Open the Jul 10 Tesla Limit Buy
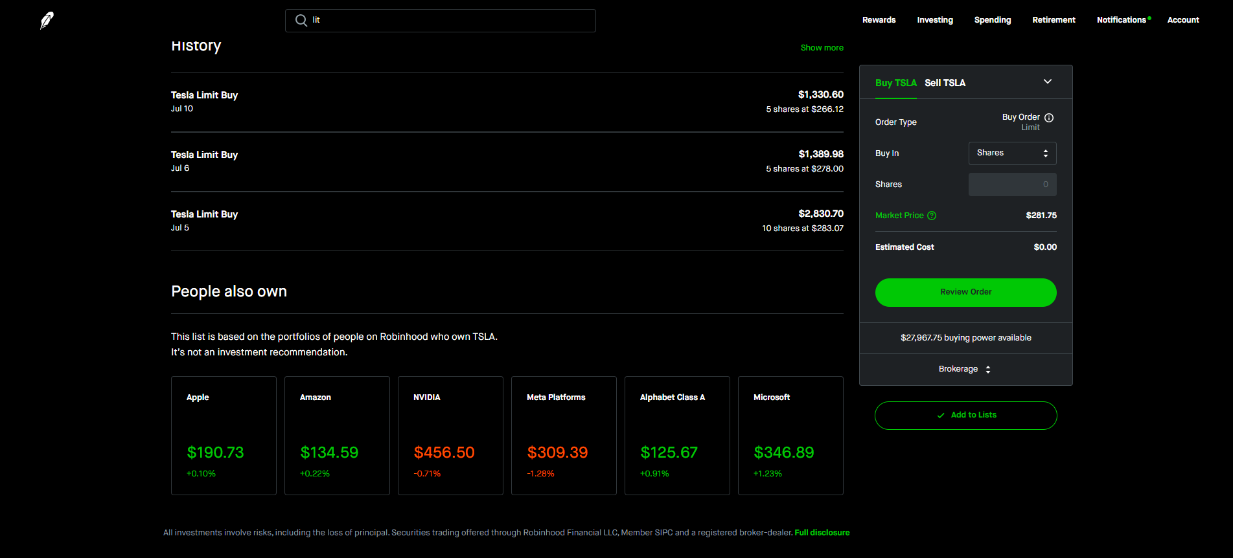This screenshot has height=558, width=1233. point(507,102)
